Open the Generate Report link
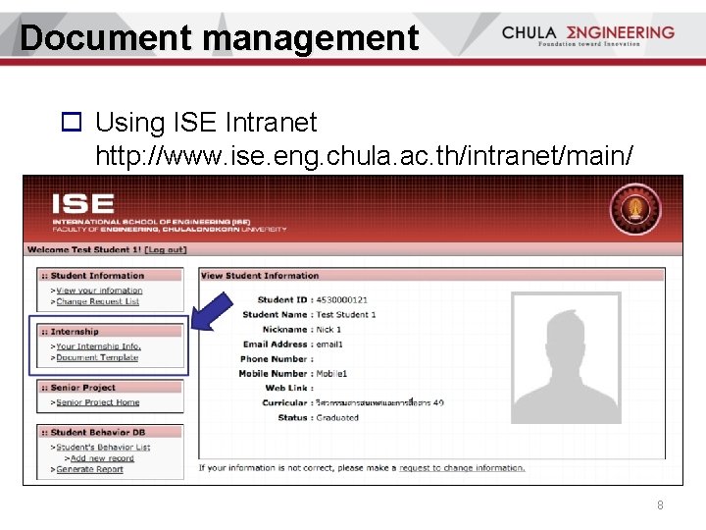Viewport: 706px width, 530px height. 89,469
